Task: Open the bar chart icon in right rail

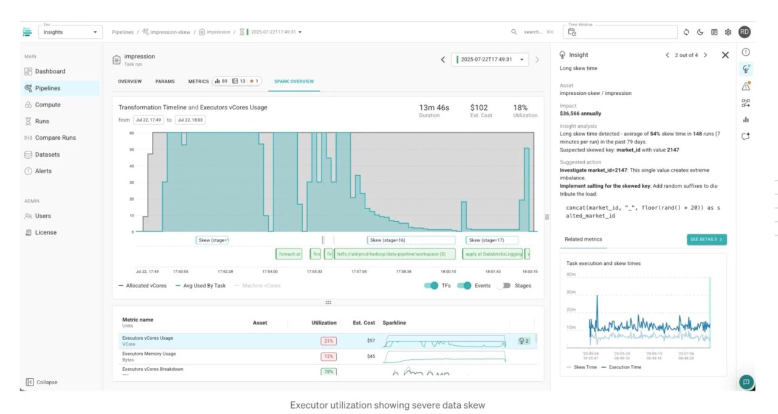Action: (x=746, y=120)
